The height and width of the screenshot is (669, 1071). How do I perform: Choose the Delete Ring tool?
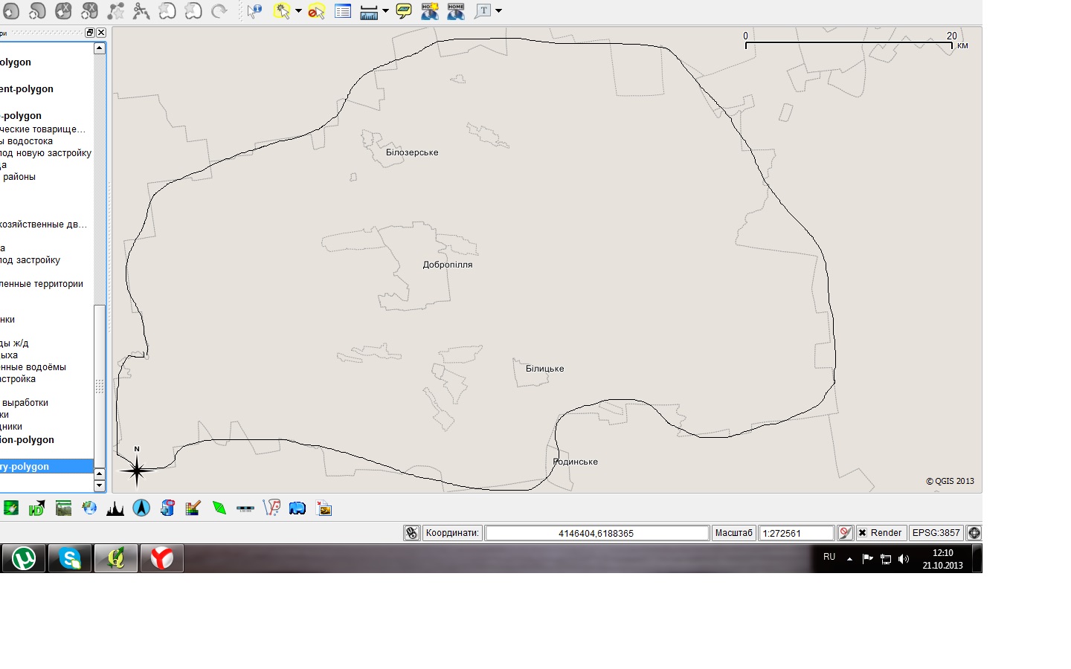coord(63,11)
